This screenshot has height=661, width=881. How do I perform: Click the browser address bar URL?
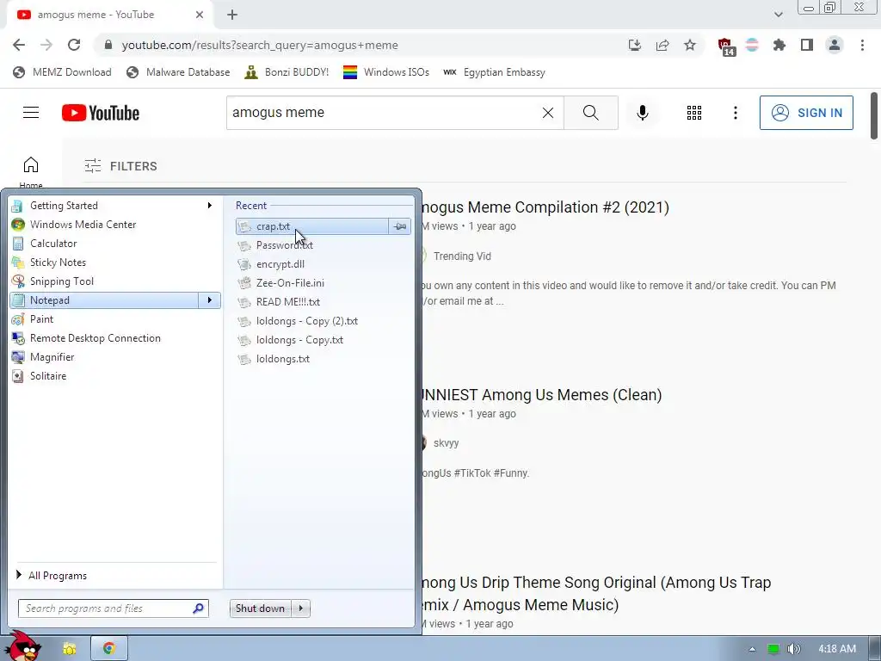pos(260,45)
